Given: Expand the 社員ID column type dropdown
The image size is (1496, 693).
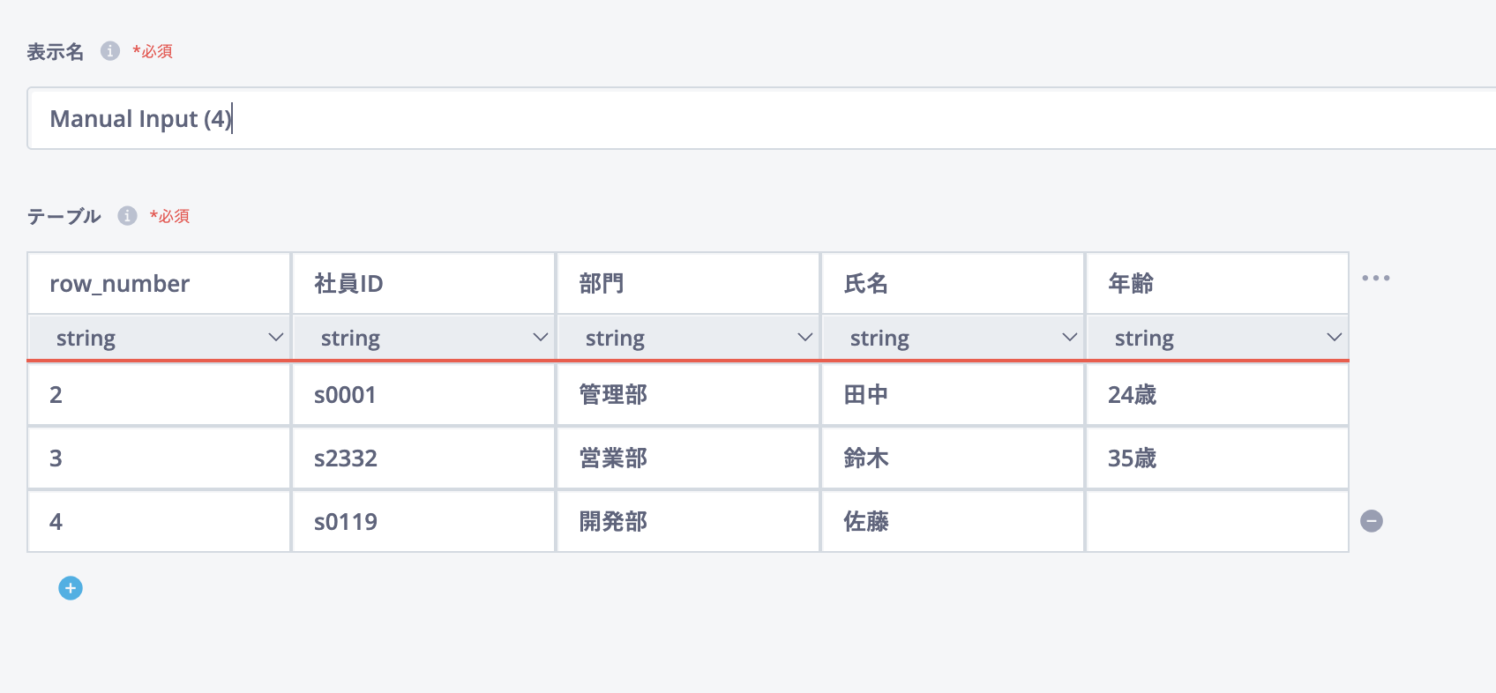Looking at the screenshot, I should [x=424, y=338].
